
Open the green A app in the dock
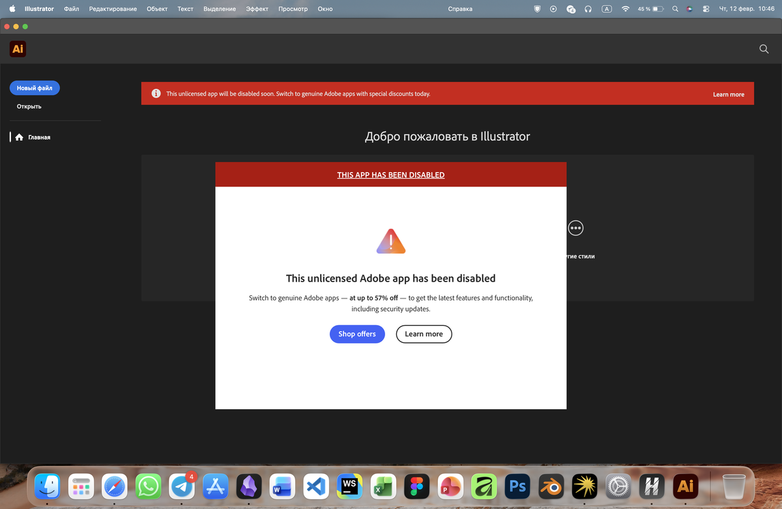[x=484, y=486]
